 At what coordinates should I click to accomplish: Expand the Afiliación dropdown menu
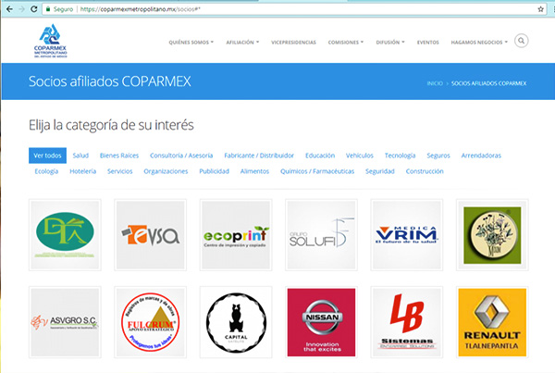242,43
